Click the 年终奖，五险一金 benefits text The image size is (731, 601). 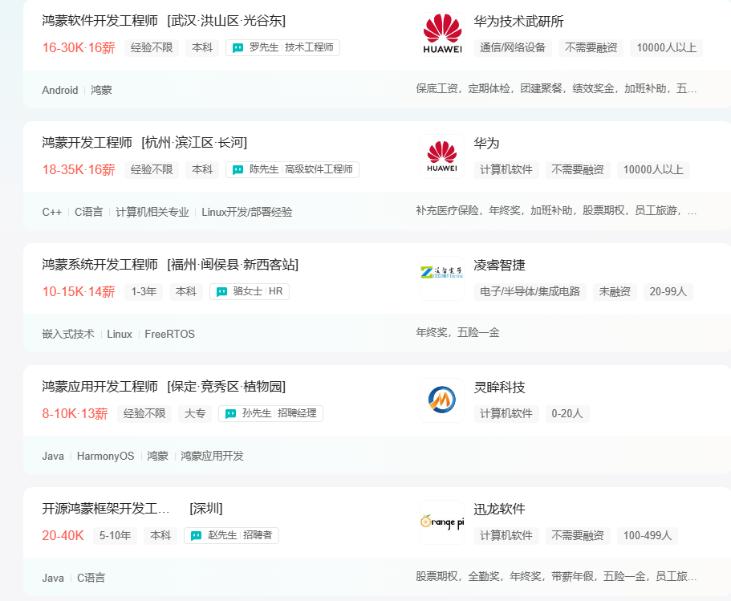coord(457,332)
